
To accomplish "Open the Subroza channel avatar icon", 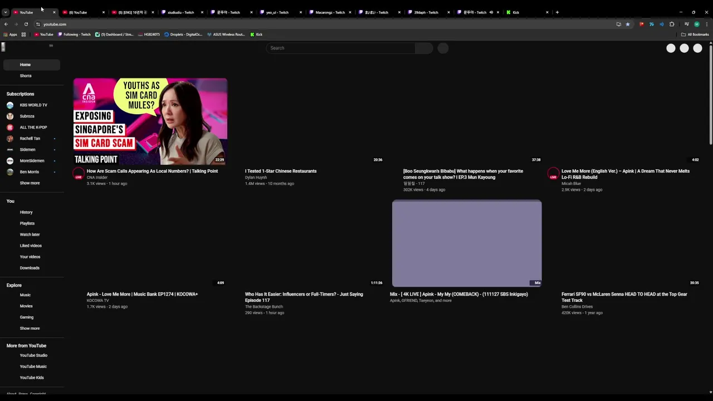I will coord(10,116).
